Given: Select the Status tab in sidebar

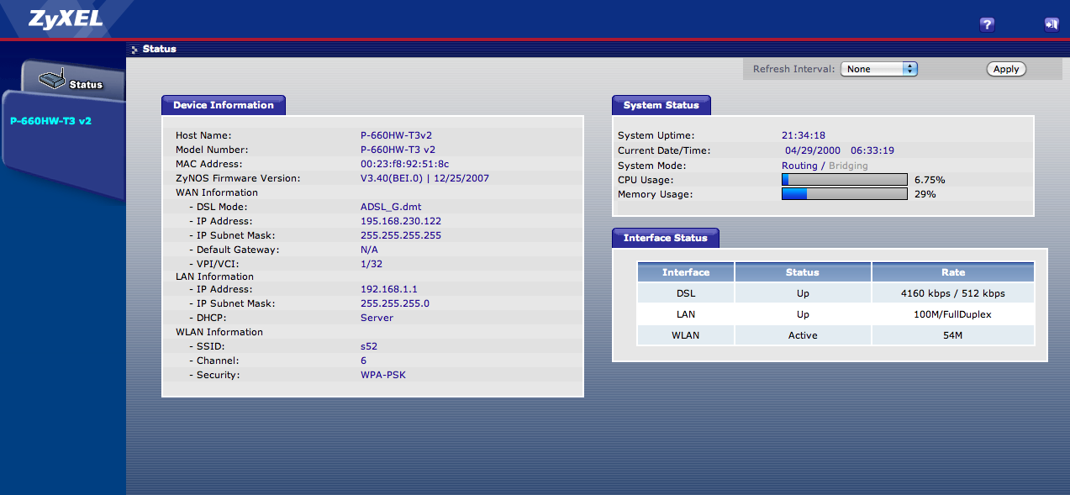Looking at the screenshot, I should (x=72, y=82).
